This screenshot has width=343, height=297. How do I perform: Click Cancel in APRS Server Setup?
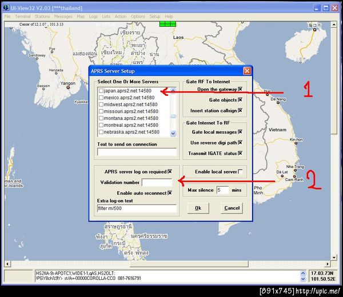tap(232, 208)
